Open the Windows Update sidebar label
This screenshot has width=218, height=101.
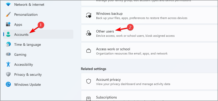tap(27, 84)
